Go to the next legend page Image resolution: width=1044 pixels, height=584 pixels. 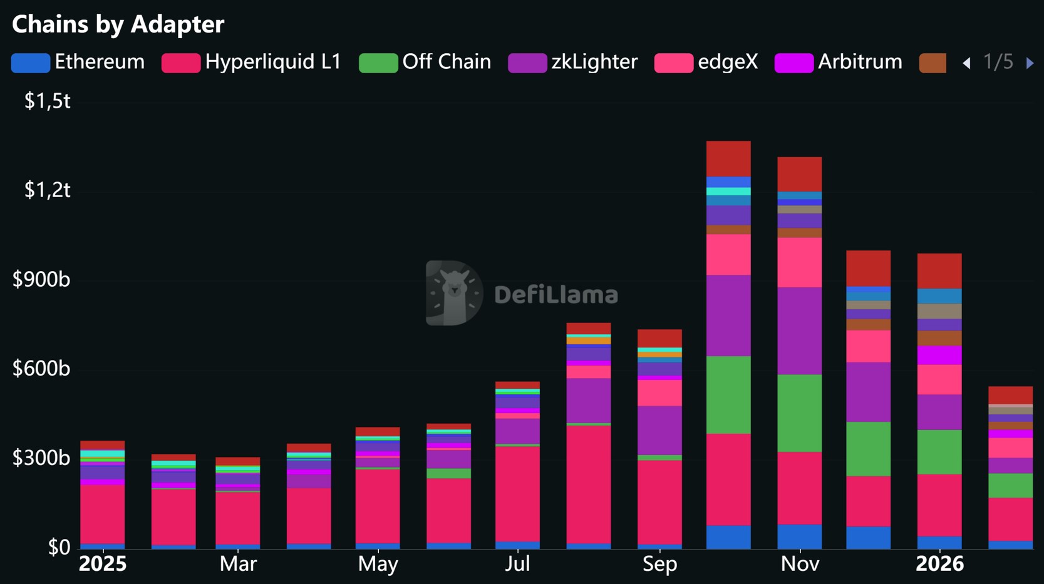tap(1030, 63)
